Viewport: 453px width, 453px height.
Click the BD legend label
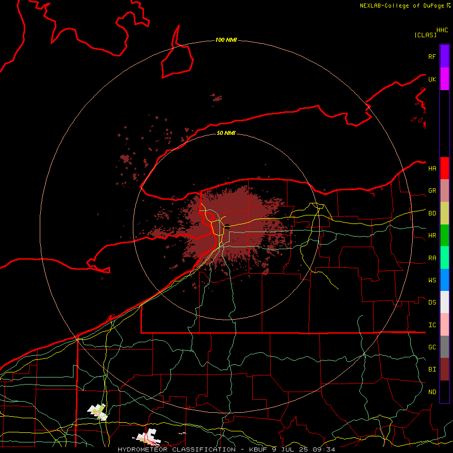tap(432, 213)
